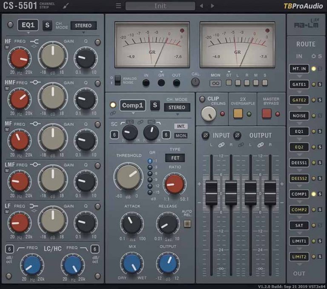The width and height of the screenshot is (327, 289).
Task: Select the EQ2 module in the route list
Action: [x=300, y=147]
